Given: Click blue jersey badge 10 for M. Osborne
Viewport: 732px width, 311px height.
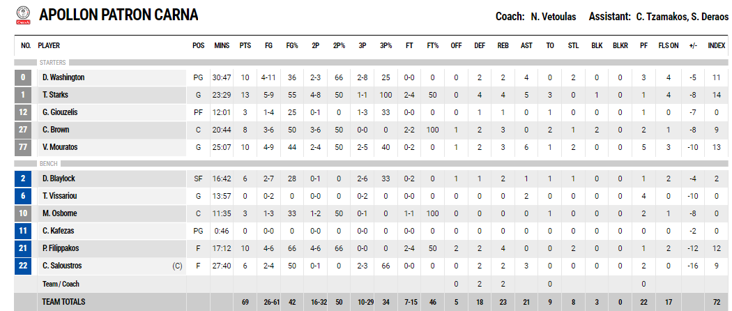Looking at the screenshot, I should point(23,213).
